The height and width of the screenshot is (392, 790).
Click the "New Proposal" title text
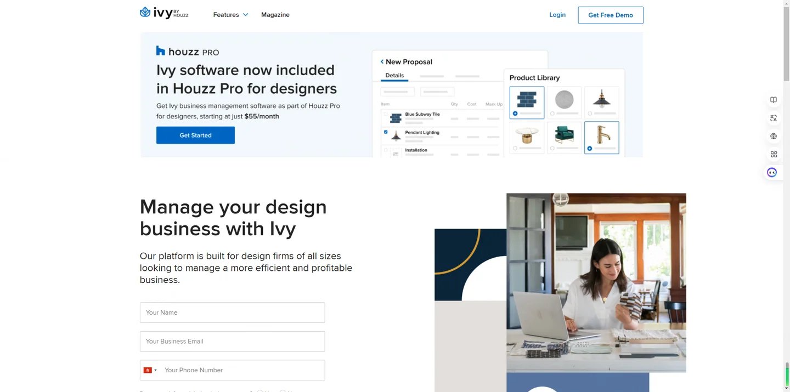(409, 62)
